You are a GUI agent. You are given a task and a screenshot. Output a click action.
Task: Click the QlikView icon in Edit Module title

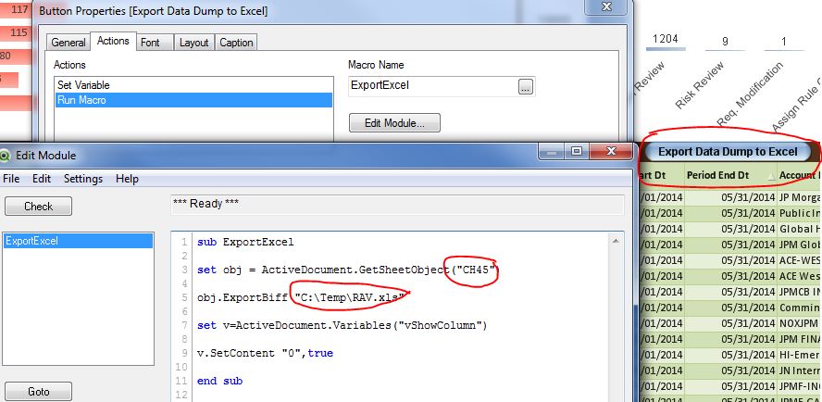(x=5, y=156)
